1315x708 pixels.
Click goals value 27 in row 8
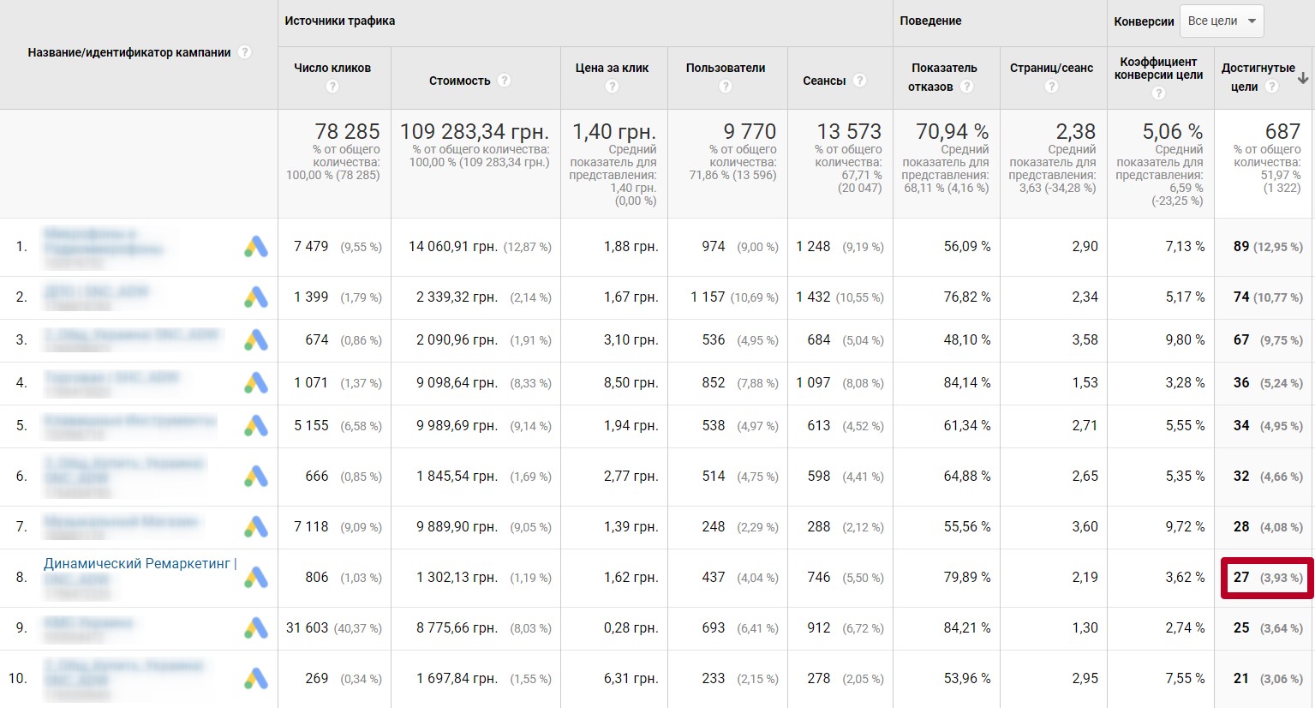tap(1241, 578)
